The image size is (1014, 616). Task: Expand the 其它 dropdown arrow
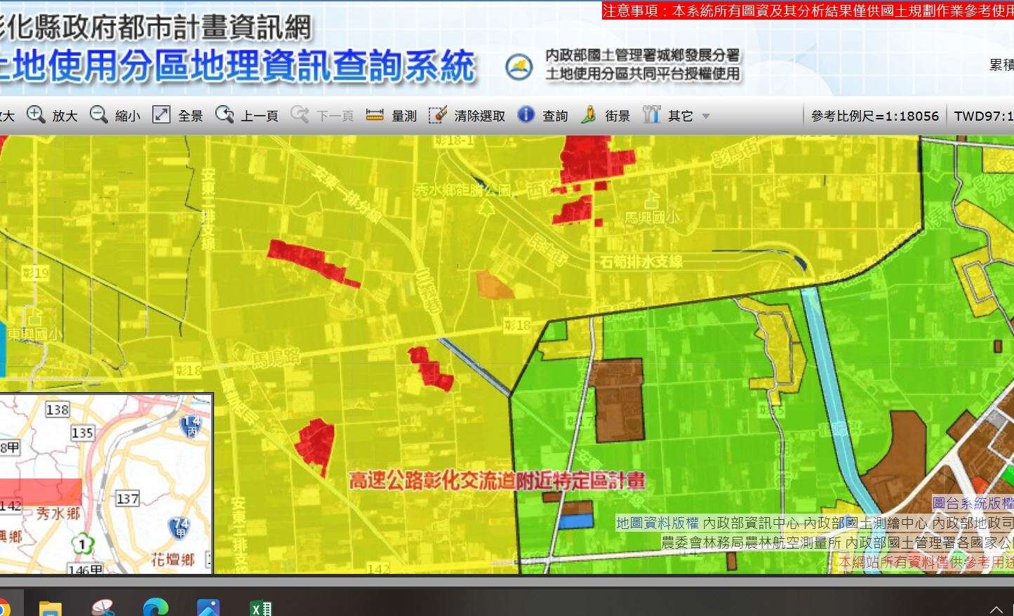coord(706,116)
